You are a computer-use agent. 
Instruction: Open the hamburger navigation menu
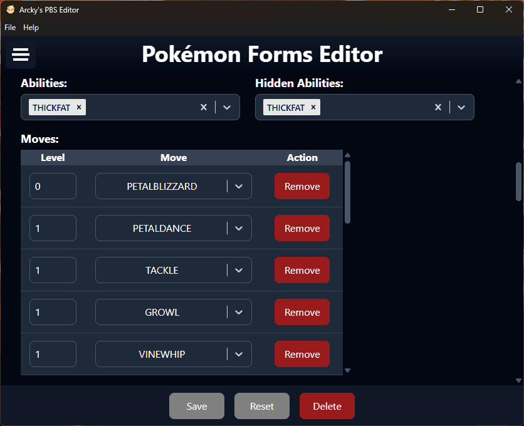21,55
